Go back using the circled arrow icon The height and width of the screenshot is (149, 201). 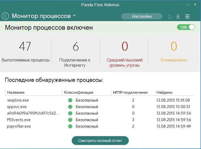click(x=5, y=16)
